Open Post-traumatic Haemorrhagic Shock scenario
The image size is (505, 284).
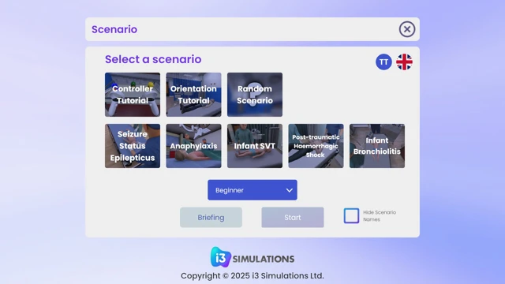tap(316, 146)
